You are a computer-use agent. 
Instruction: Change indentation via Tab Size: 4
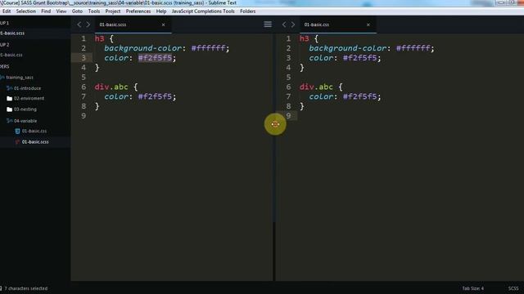click(473, 288)
